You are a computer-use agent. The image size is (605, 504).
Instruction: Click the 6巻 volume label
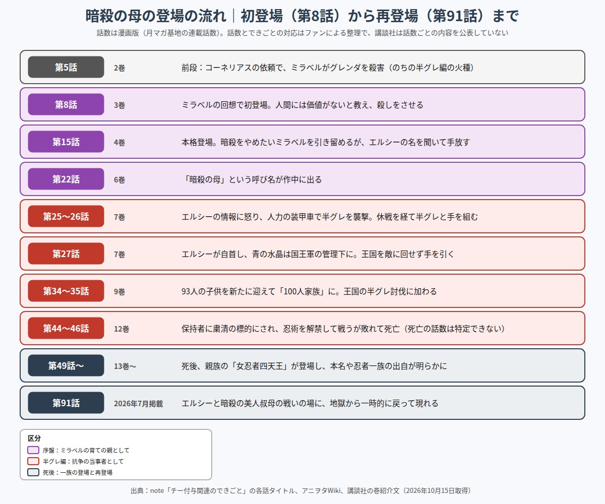pyautogui.click(x=119, y=179)
